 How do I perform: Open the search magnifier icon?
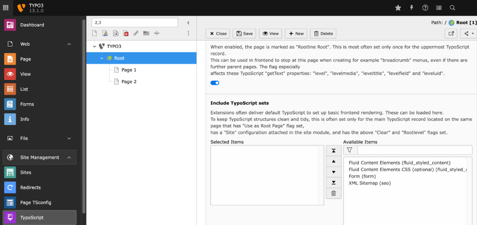pyautogui.click(x=452, y=8)
